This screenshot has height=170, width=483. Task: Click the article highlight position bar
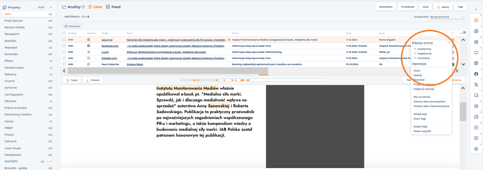(x=253, y=80)
